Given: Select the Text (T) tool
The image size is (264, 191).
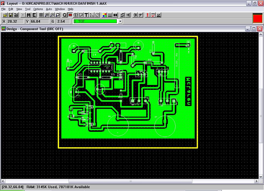Looking at the screenshot, I should click(86, 15).
